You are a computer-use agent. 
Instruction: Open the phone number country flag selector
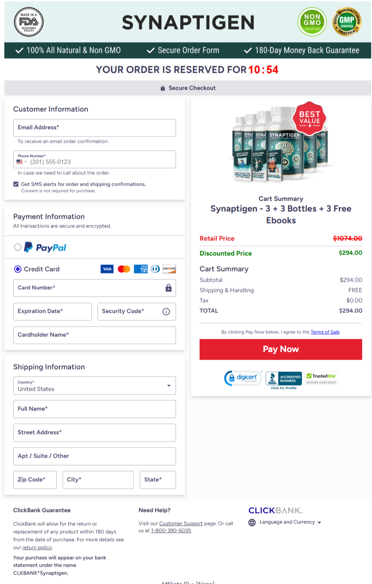[22, 162]
